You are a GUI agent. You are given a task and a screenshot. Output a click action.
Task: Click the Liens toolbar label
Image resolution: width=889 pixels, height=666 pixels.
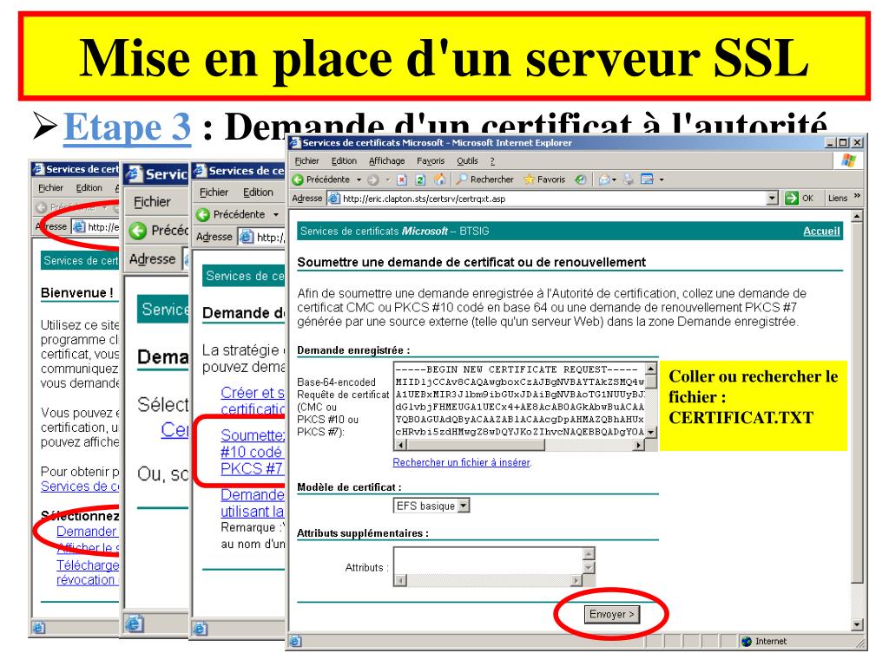point(838,199)
